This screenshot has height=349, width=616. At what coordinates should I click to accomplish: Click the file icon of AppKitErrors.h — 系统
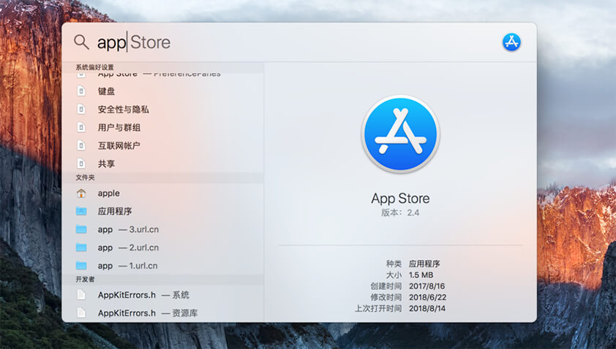81,294
